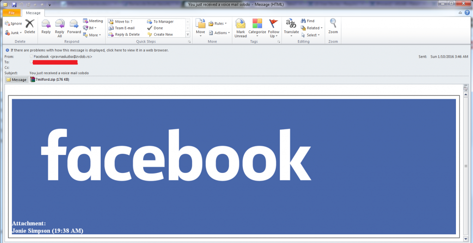Open Quick Steps dialog launcher
473x243 pixels.
click(189, 42)
